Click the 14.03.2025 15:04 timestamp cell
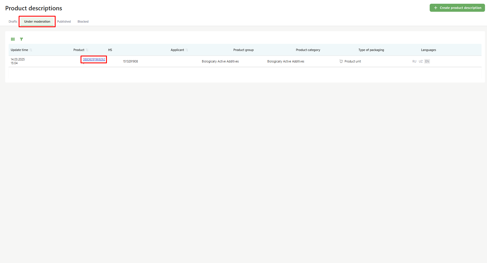The height and width of the screenshot is (263, 487). pos(18,61)
